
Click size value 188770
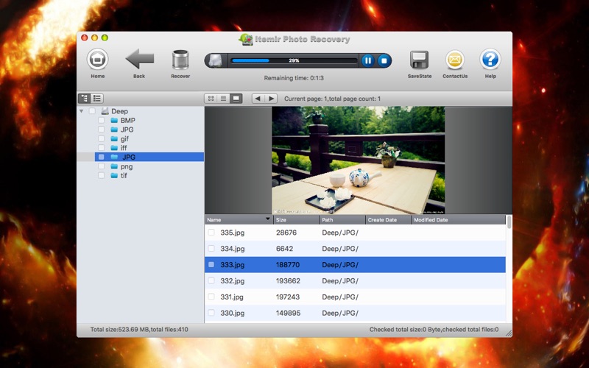(x=288, y=265)
